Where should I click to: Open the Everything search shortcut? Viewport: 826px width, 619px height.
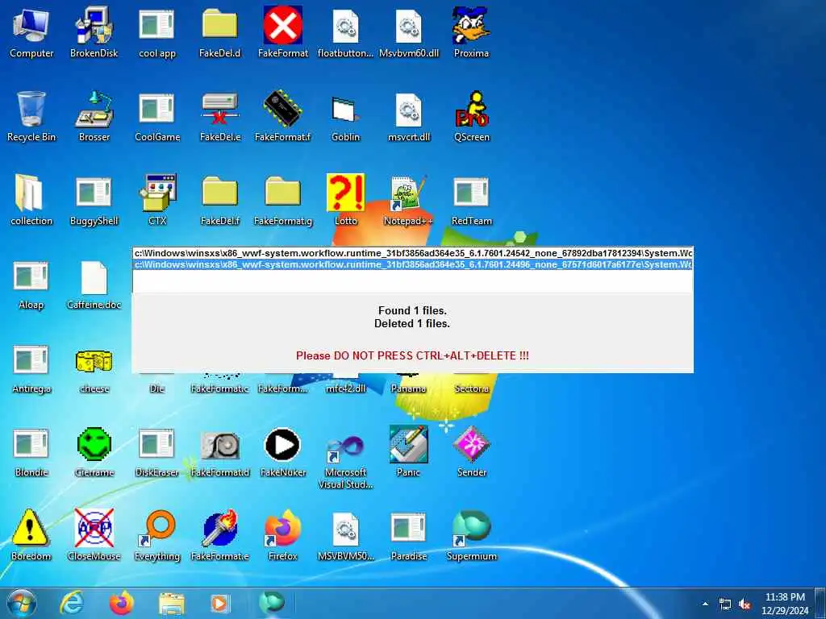(x=157, y=535)
